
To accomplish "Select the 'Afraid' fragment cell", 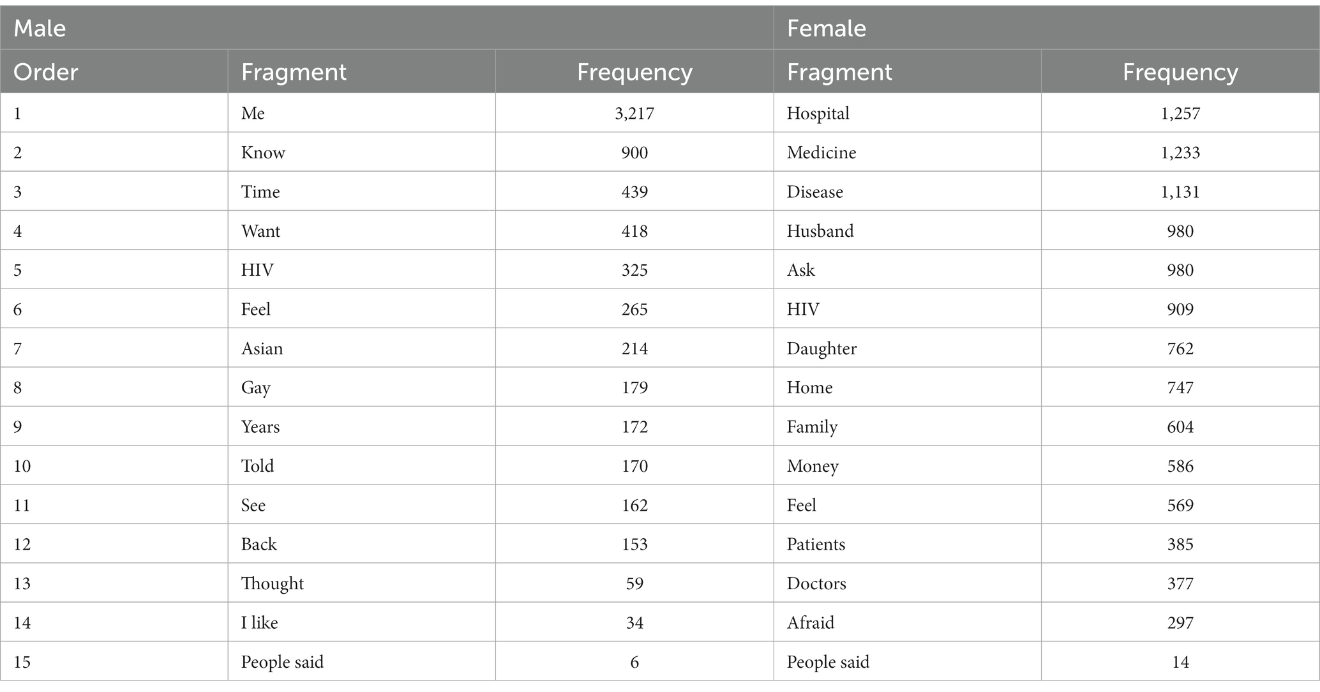I will click(x=907, y=622).
